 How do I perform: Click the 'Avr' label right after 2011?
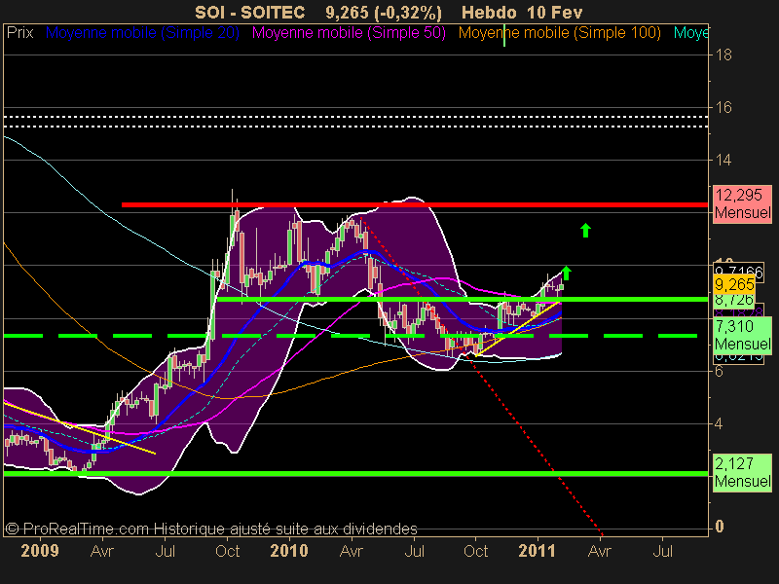point(600,551)
